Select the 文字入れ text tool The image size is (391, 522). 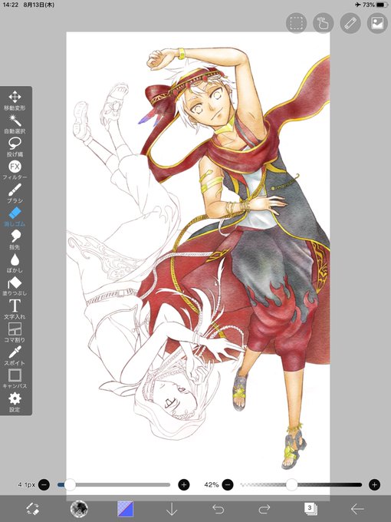pos(15,309)
